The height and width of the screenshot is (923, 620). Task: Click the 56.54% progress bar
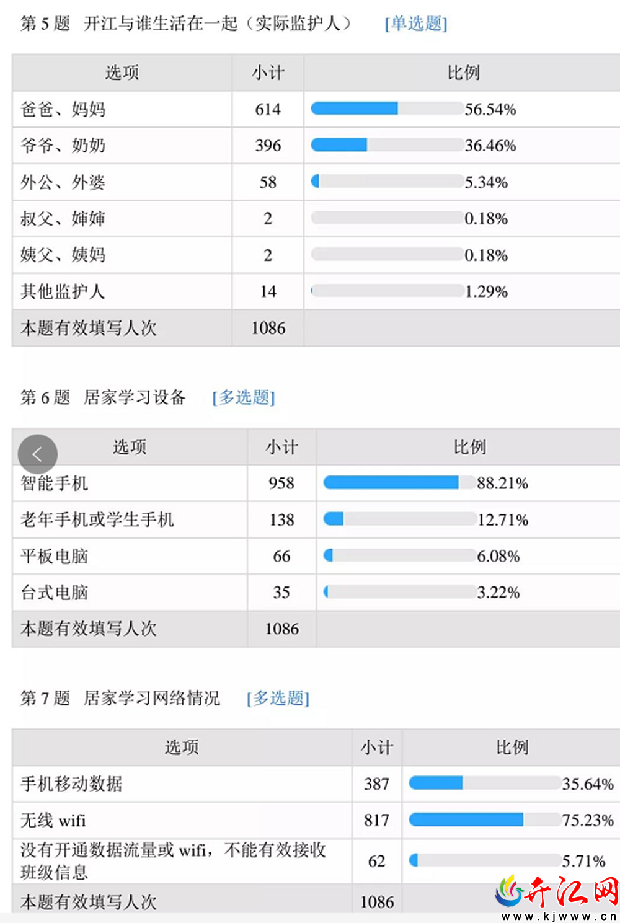pos(387,108)
